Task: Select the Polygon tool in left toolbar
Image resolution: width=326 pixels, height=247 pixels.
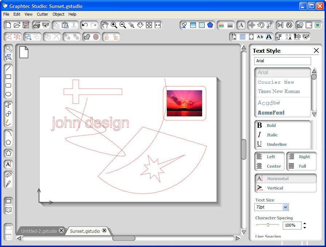Action: [x=8, y=142]
